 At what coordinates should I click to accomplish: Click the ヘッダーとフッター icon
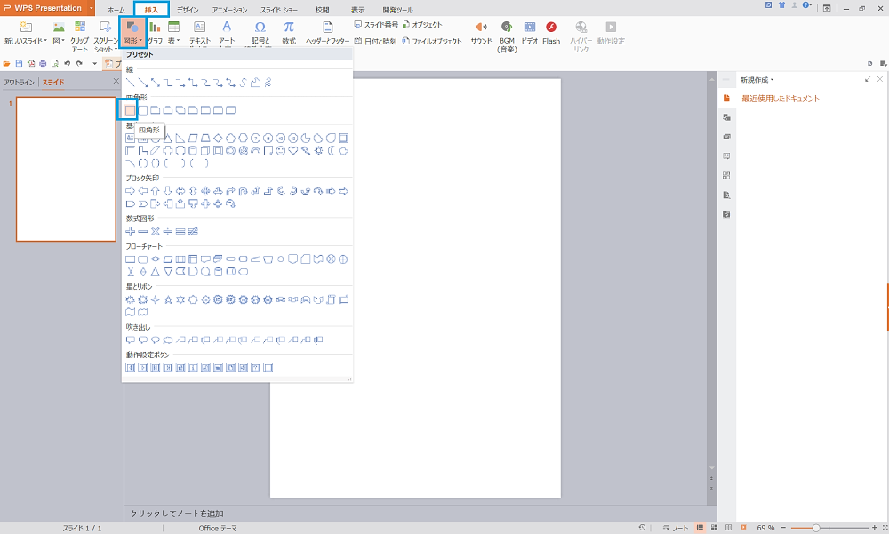pos(328,33)
